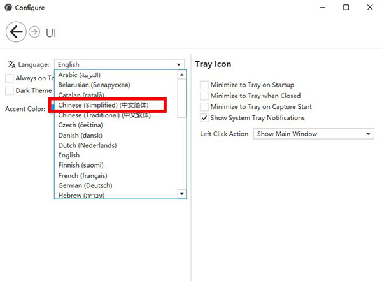Toggle the Dark Theme checkbox

10,91
